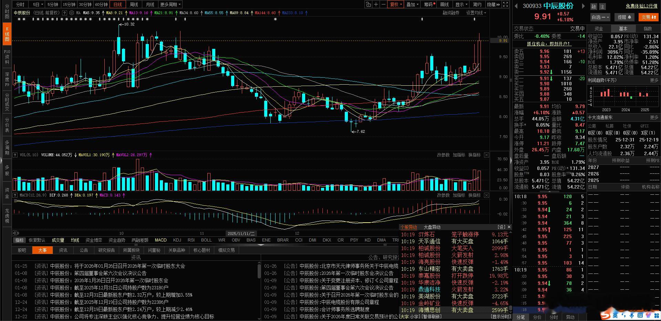Close the MACD indicator panel
Screen dimensions: 661x321
coord(486,195)
